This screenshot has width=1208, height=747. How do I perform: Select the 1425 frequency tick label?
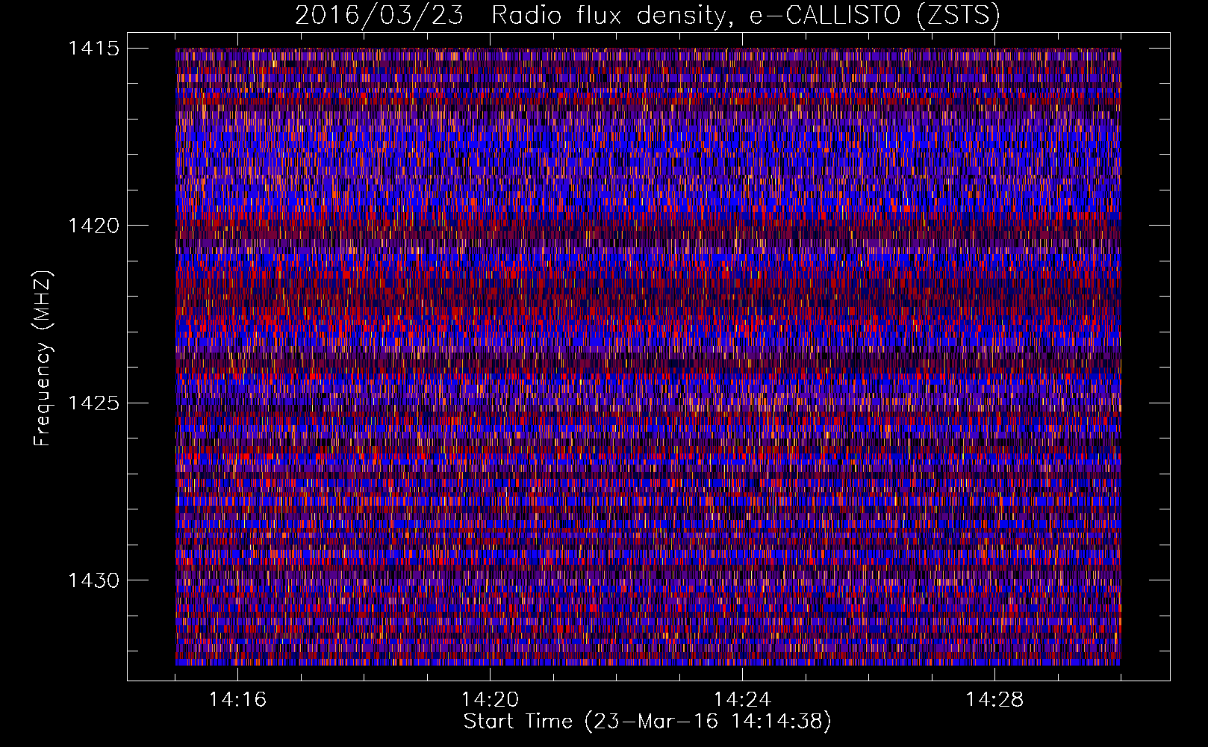(93, 403)
